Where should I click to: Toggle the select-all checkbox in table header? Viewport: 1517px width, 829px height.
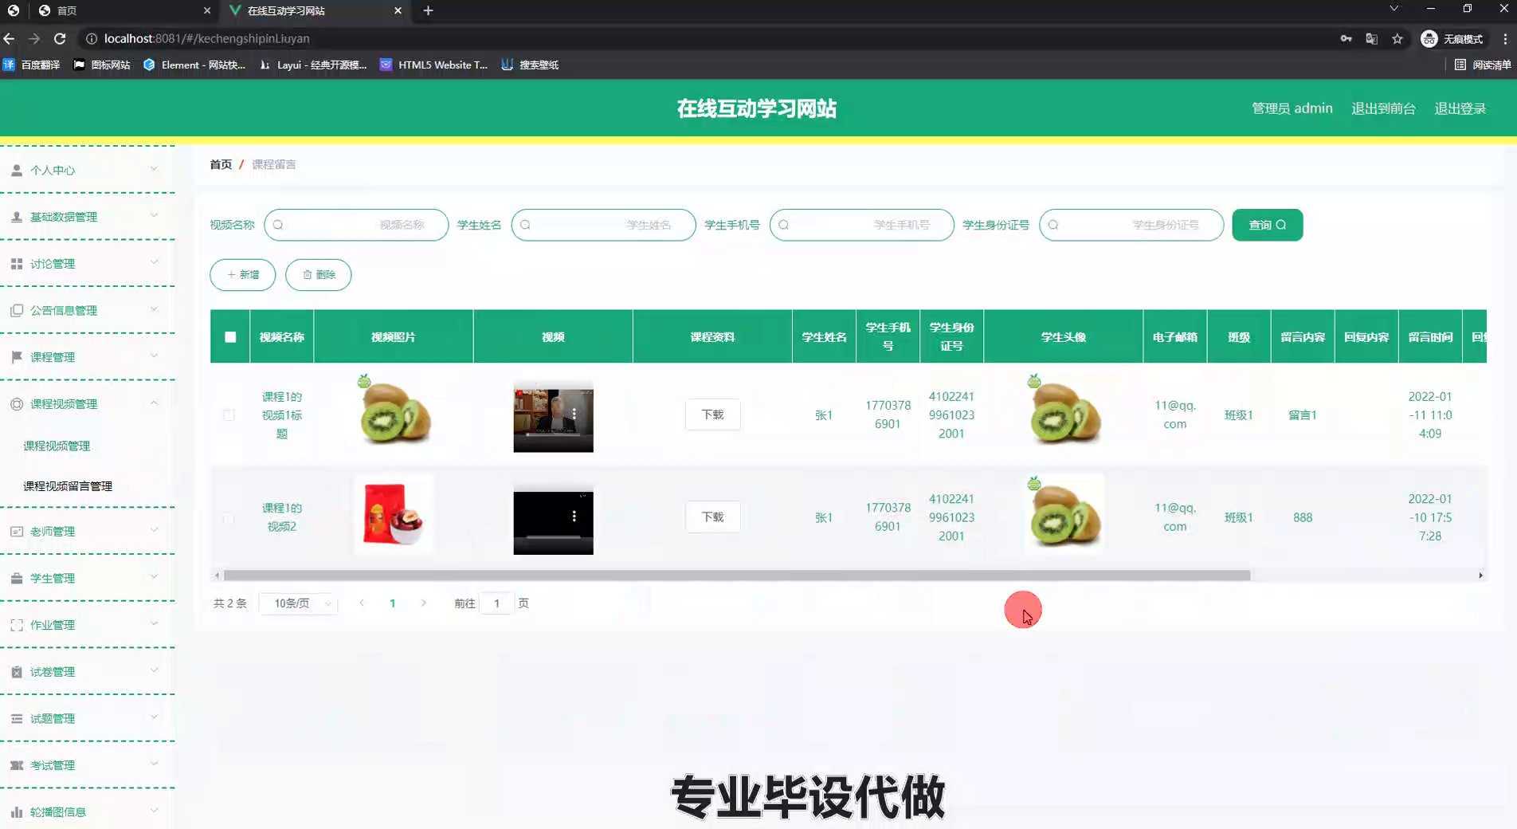(230, 337)
